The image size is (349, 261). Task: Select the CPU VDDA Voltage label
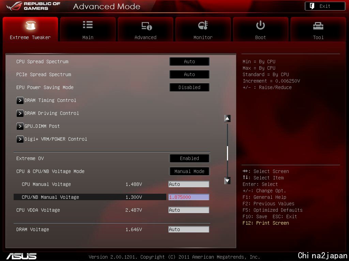pos(38,210)
